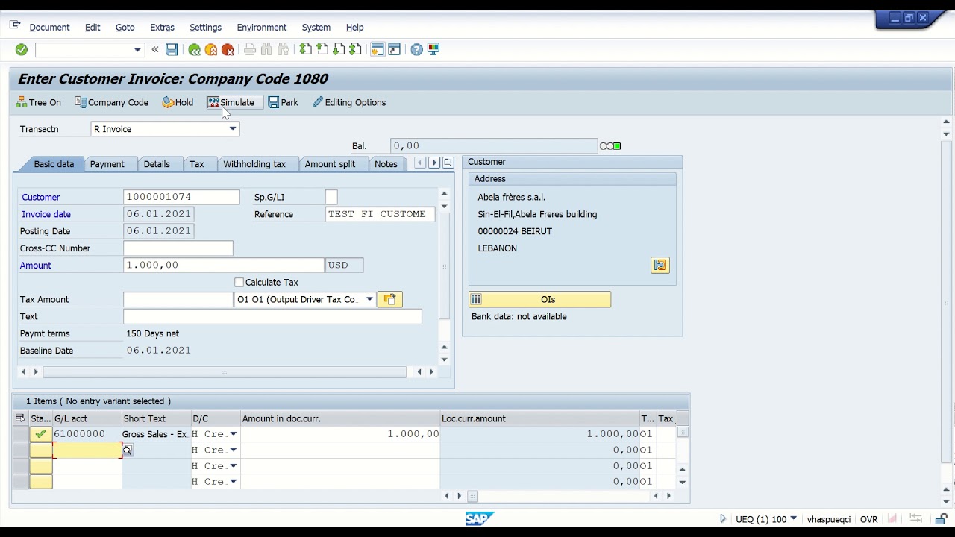Click the Reference field
This screenshot has width=955, height=537.
pos(381,214)
